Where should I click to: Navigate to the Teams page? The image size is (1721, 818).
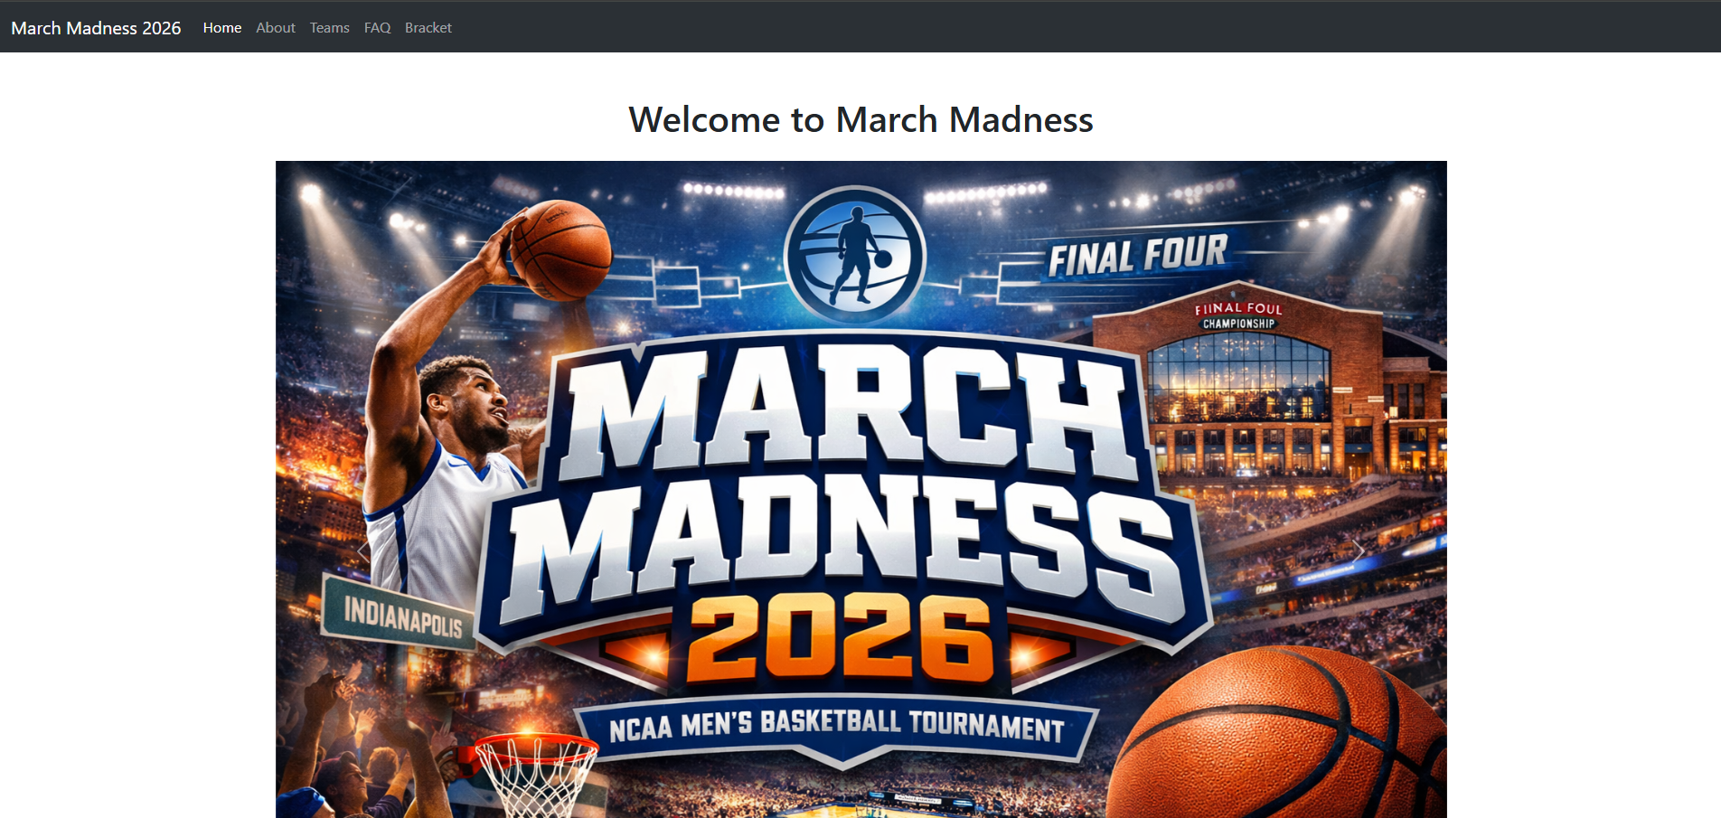pyautogui.click(x=329, y=28)
